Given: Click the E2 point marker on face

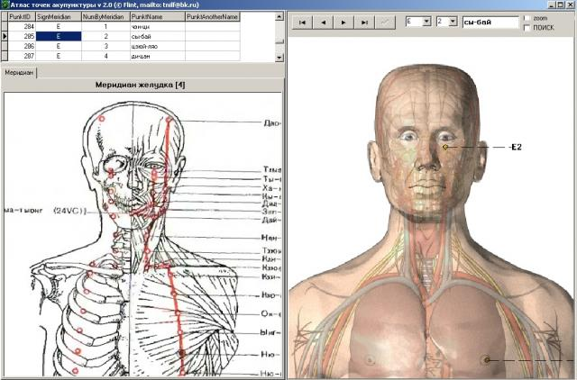Looking at the screenshot, I should coord(445,146).
